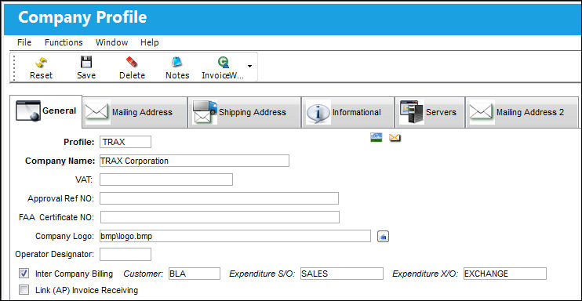The image size is (582, 301).
Task: Click the Company Logo path field
Action: click(x=235, y=236)
